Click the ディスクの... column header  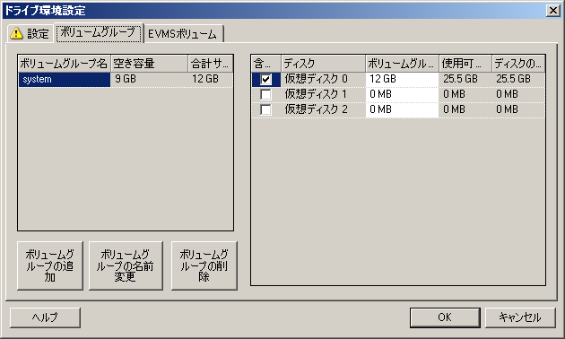pyautogui.click(x=518, y=64)
